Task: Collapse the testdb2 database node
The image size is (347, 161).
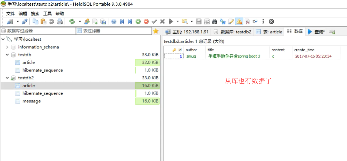Action: 7,78
